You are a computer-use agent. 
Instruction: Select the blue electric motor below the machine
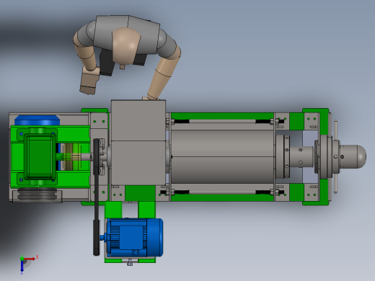(x=134, y=237)
